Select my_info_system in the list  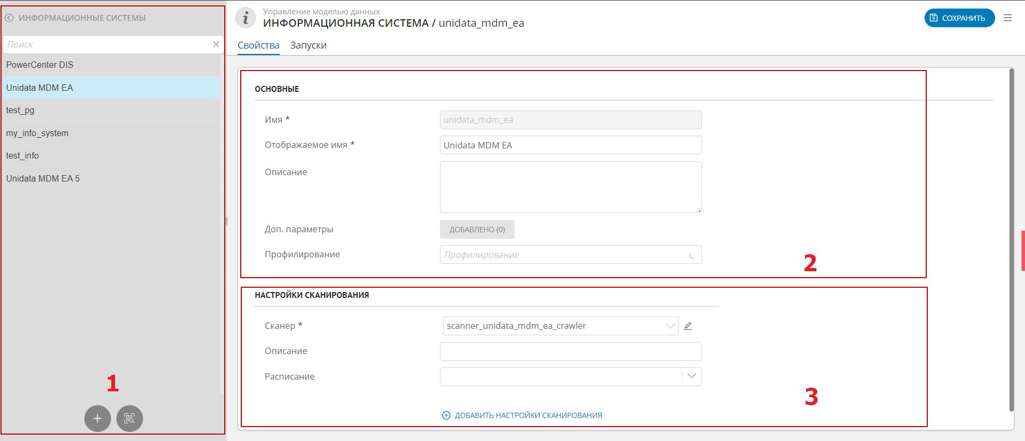click(111, 133)
